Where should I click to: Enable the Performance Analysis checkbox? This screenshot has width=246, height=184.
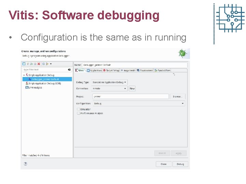79,113
